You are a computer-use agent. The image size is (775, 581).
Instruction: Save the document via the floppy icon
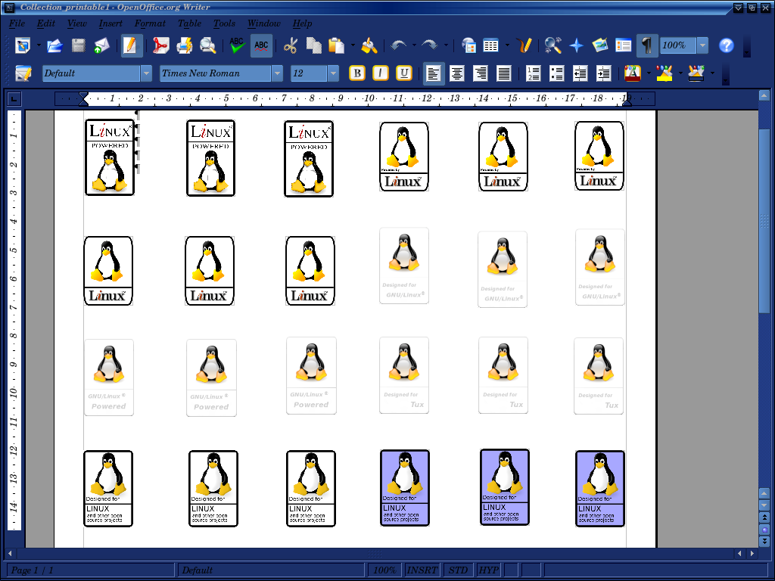pyautogui.click(x=78, y=45)
